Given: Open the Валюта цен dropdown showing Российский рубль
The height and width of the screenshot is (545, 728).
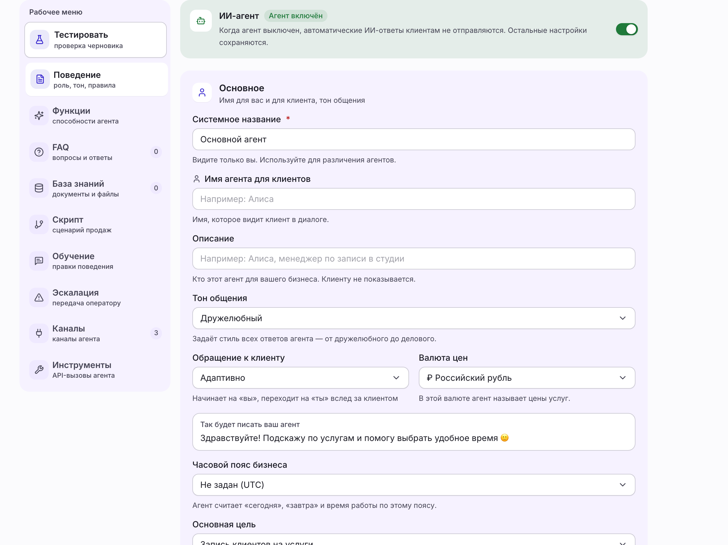Looking at the screenshot, I should pos(527,378).
